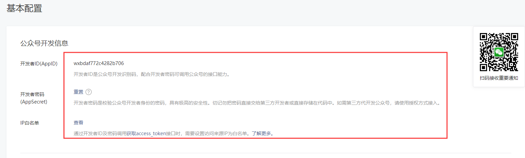Click the QR code notification card

(x=499, y=57)
